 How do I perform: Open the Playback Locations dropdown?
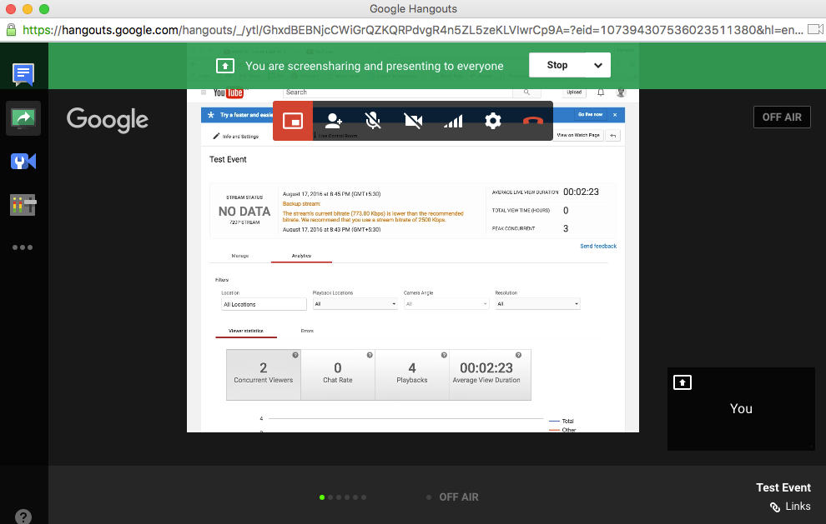coord(355,303)
